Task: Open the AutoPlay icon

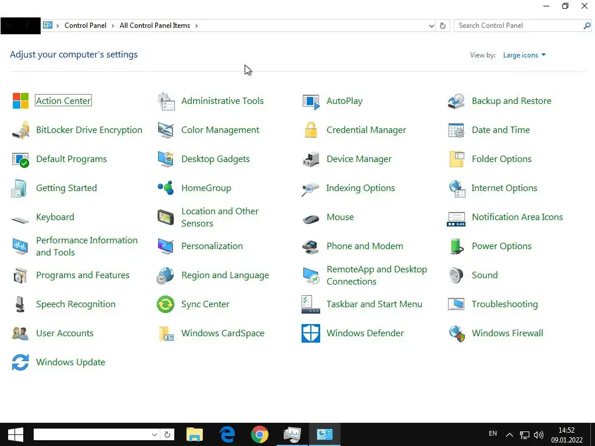Action: (x=311, y=101)
